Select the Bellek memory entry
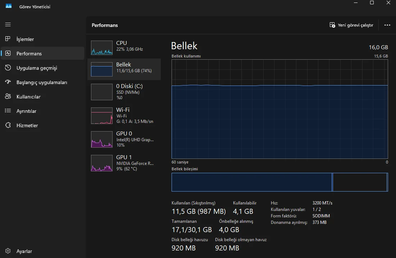The image size is (396, 258). pos(124,69)
